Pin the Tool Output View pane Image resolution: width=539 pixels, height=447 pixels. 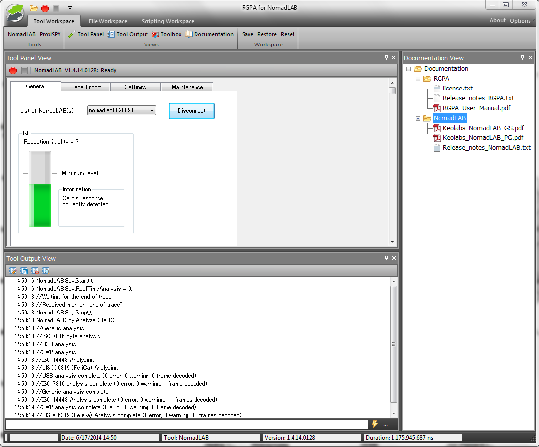(386, 258)
